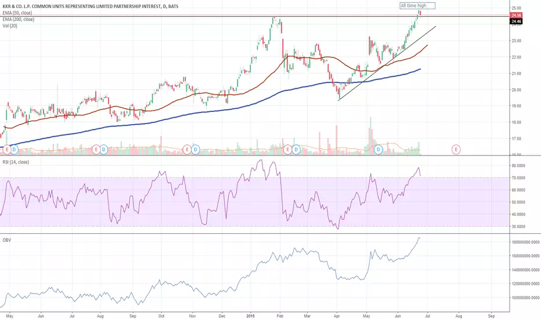This screenshot has height=319, width=541.
Task: Click the leftmost dividend marker D near May 2017
Action: click(x=14, y=150)
